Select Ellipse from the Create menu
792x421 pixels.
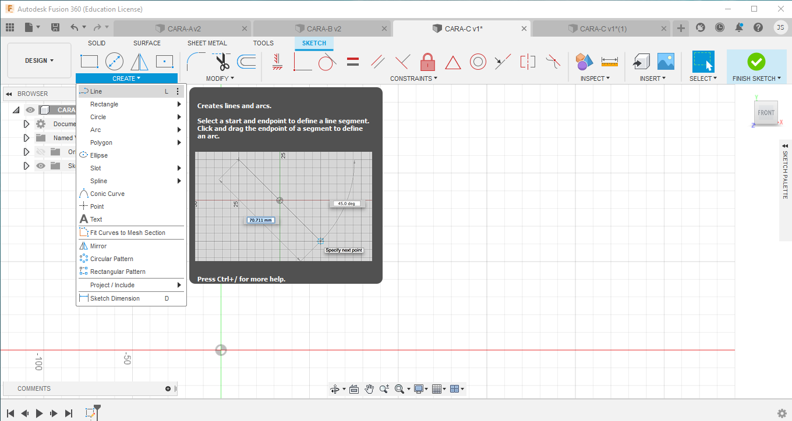[x=131, y=155]
